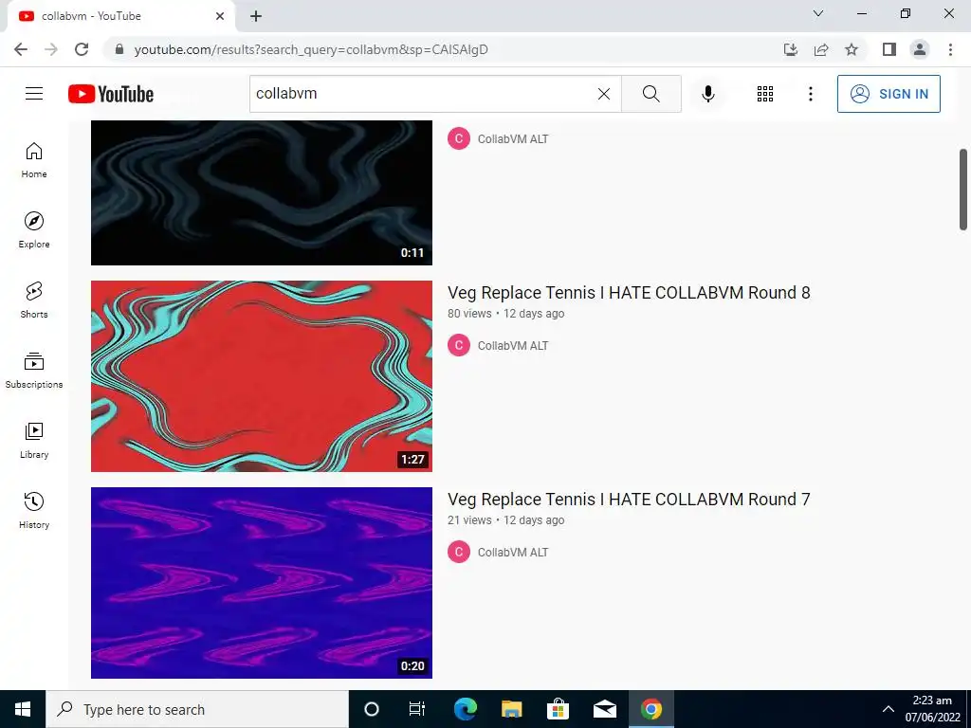971x728 pixels.
Task: Open Mail app from taskbar
Action: pyautogui.click(x=604, y=709)
